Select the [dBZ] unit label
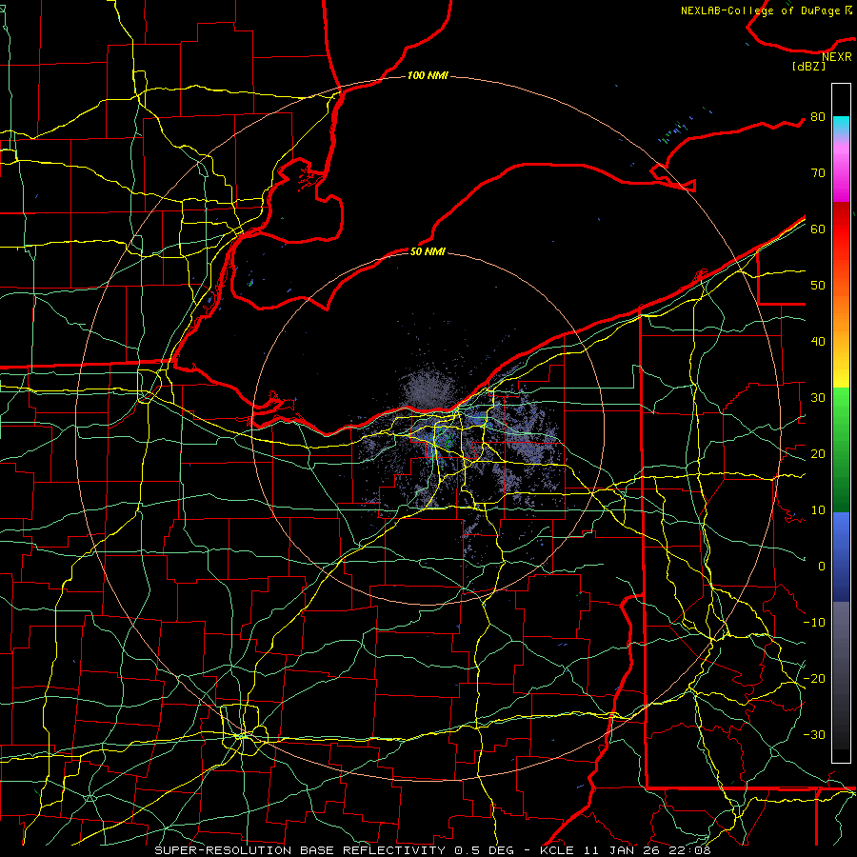 (x=808, y=67)
